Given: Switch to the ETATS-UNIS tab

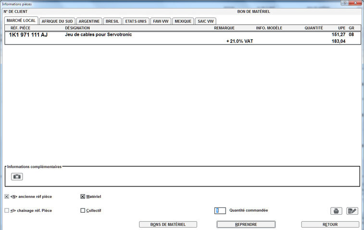Looking at the screenshot, I should pyautogui.click(x=135, y=21).
